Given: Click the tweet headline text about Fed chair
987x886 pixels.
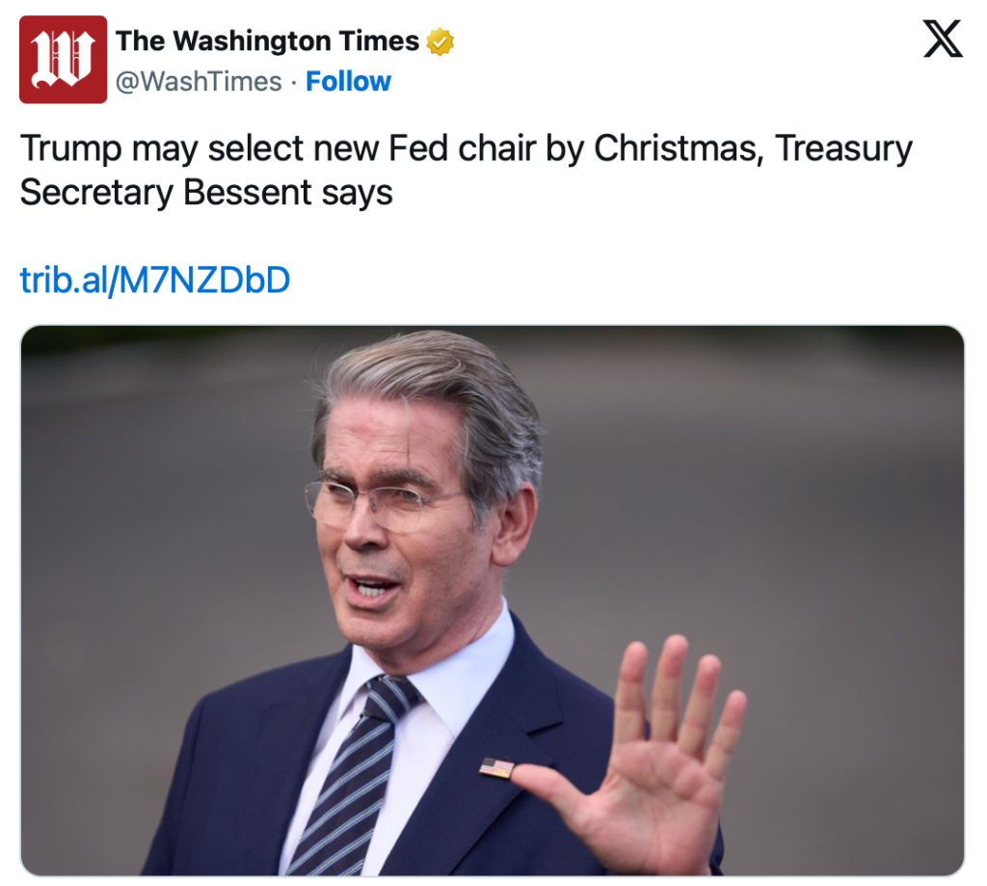Looking at the screenshot, I should (466, 171).
